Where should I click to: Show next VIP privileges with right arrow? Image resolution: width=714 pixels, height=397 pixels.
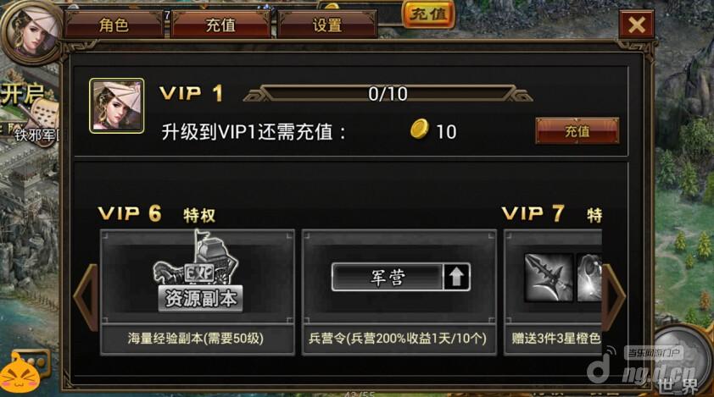pos(614,297)
